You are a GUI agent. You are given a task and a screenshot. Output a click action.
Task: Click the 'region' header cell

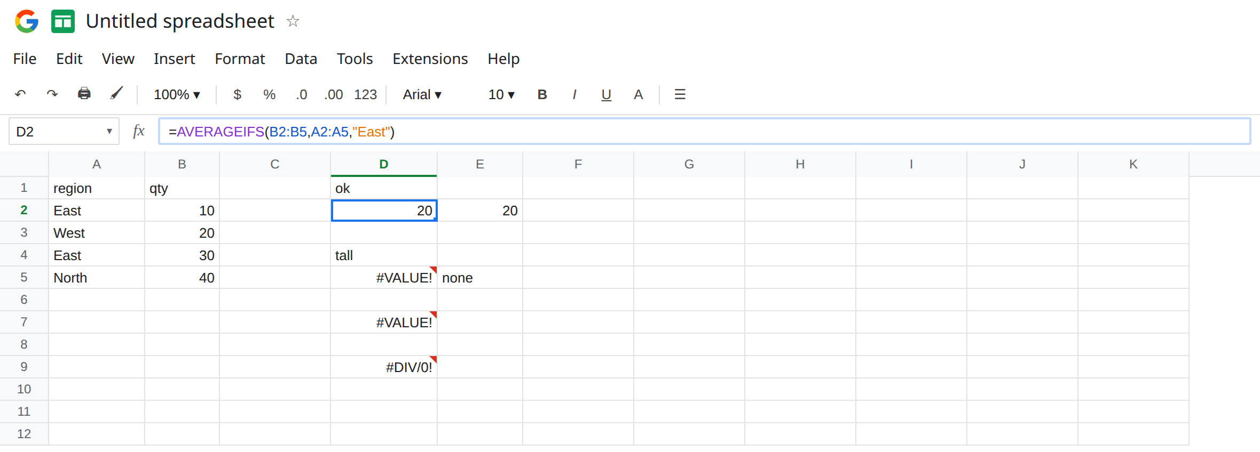[97, 188]
